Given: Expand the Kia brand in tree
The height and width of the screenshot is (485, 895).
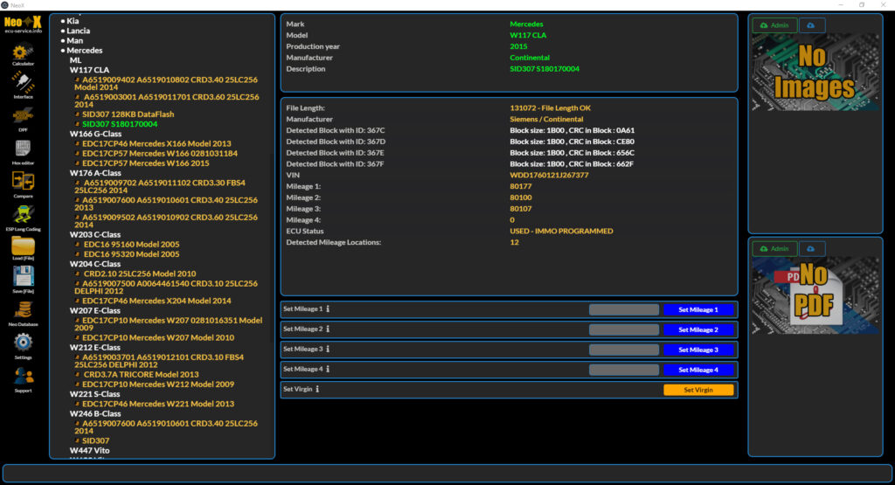Looking at the screenshot, I should (72, 20).
